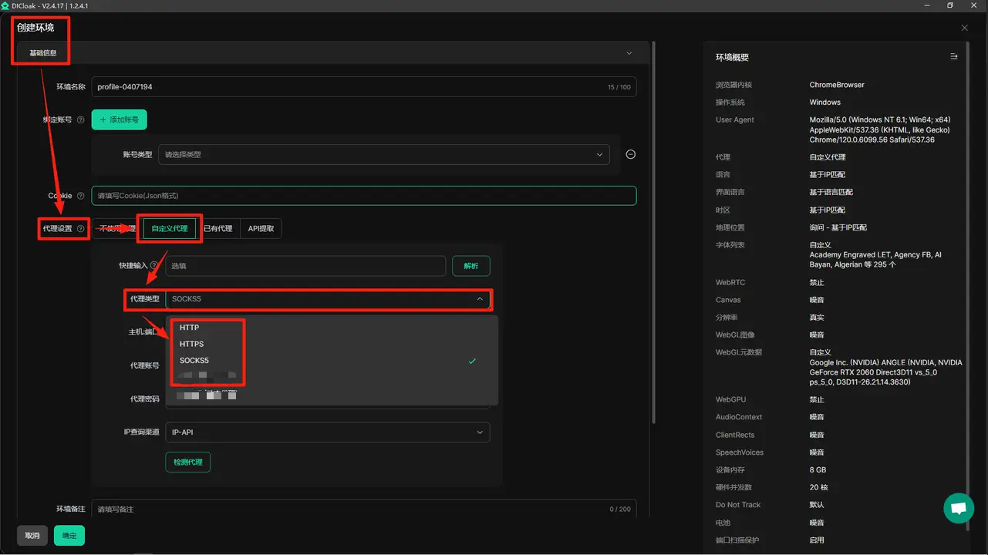Click the 添加账号 button
Screen dimensions: 988x555
[119, 120]
